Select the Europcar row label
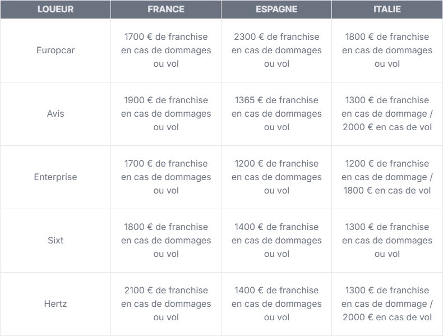443x336 pixels. coord(55,50)
